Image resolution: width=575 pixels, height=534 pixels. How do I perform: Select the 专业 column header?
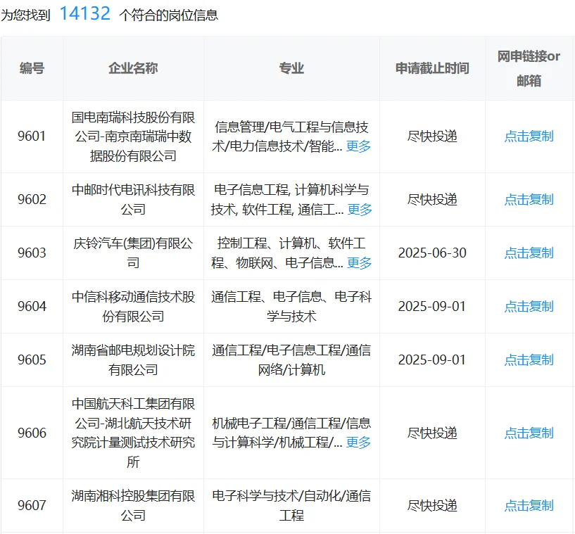pyautogui.click(x=291, y=68)
